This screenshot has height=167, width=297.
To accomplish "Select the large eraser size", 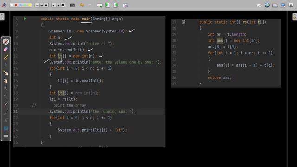I will pos(63,5).
